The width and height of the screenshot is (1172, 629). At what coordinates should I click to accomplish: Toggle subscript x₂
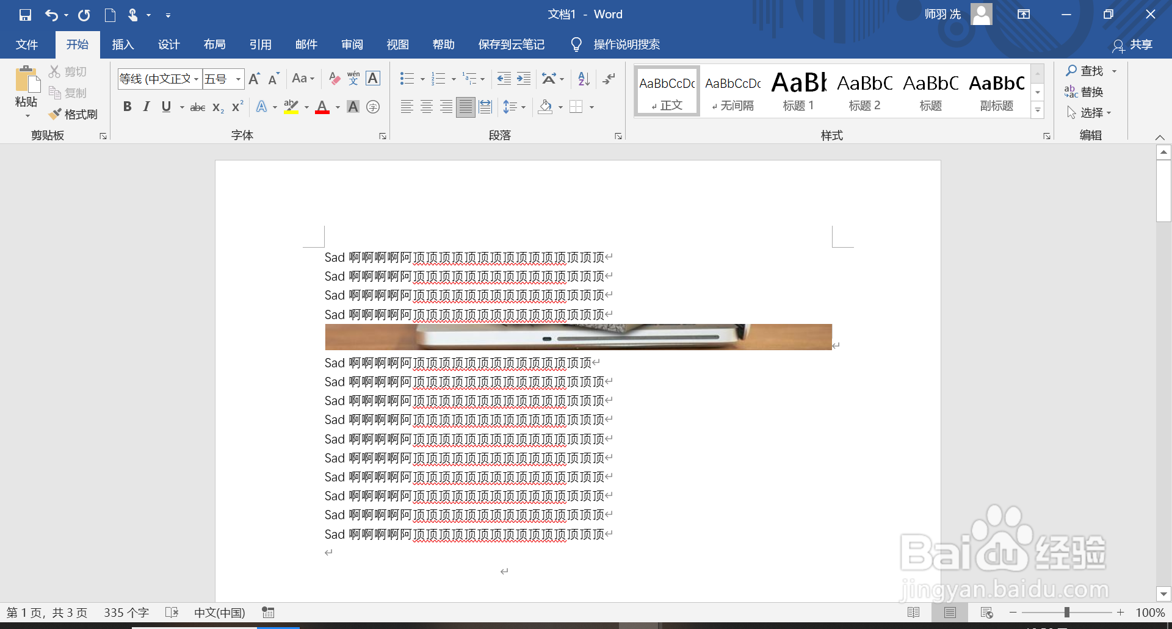[218, 107]
